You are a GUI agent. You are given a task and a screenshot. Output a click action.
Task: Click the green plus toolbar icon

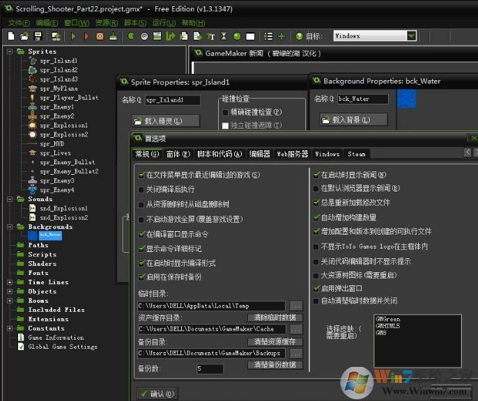(282, 36)
